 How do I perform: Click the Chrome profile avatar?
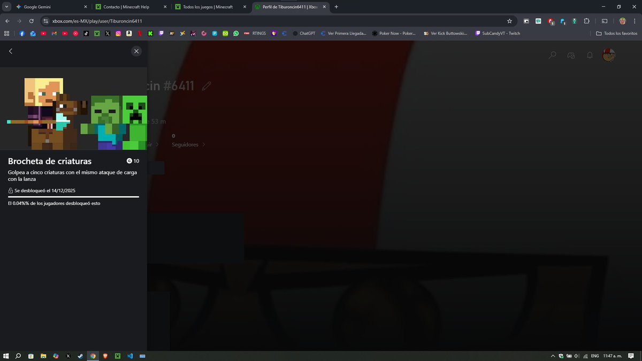click(623, 21)
